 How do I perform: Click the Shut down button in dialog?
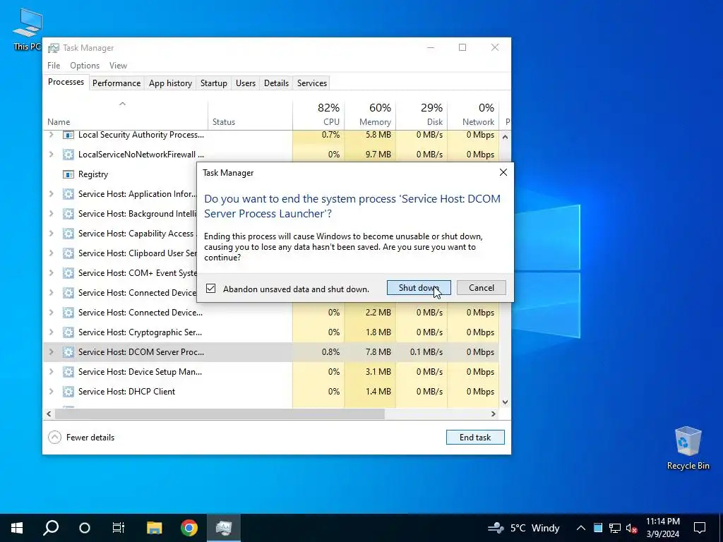pos(418,288)
